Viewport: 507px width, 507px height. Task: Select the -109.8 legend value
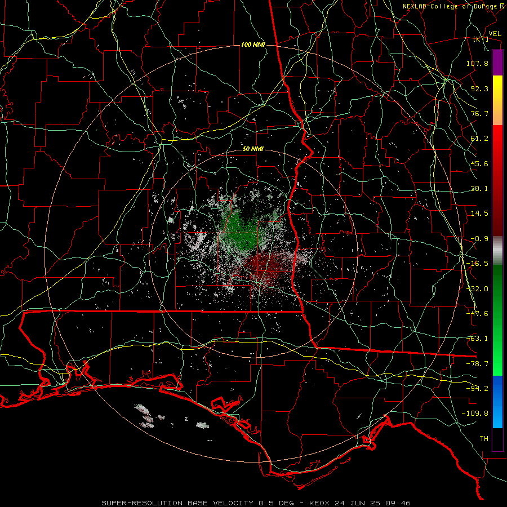pos(475,413)
